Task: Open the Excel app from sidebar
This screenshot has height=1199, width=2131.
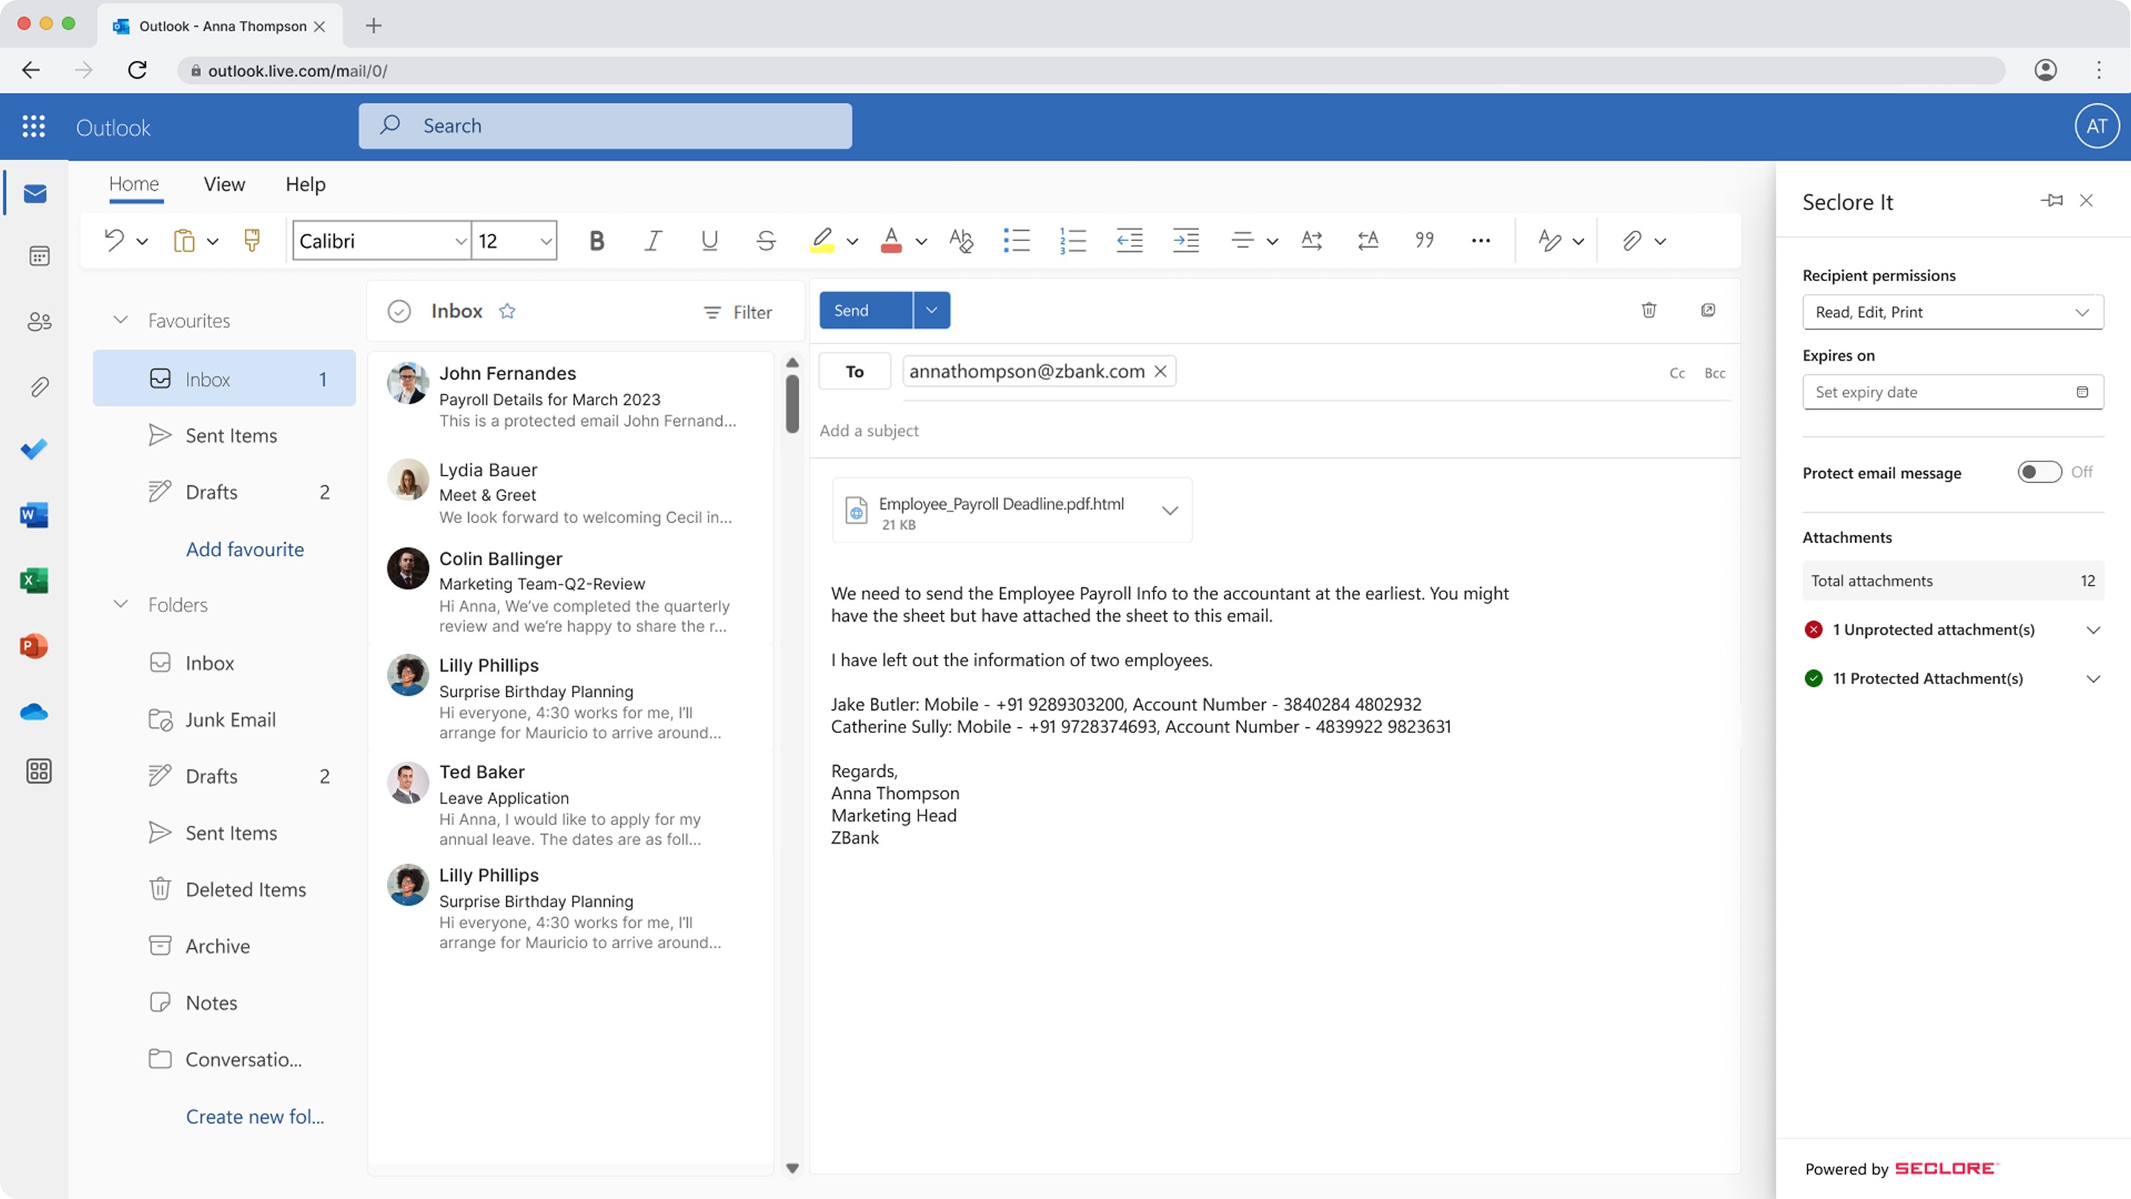Action: pos(34,580)
